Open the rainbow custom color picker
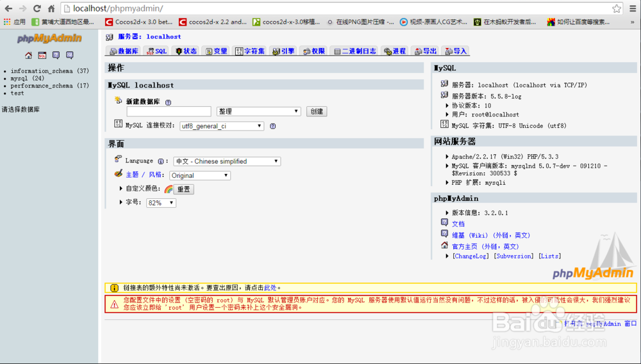This screenshot has height=364, width=641. [x=169, y=189]
